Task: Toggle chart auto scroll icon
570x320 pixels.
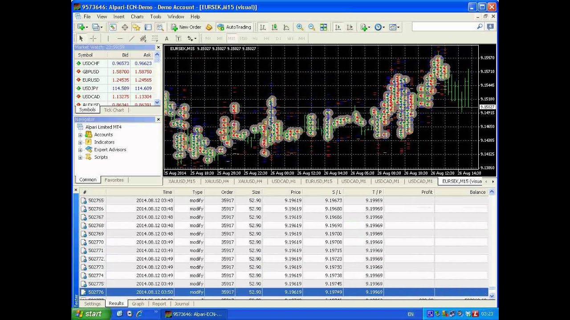Action: [338, 27]
